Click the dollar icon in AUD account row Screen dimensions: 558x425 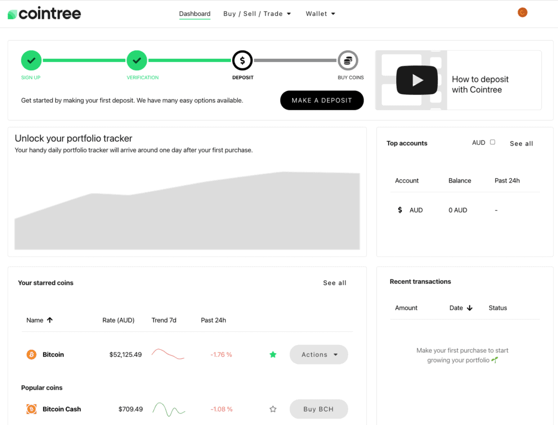pos(400,210)
